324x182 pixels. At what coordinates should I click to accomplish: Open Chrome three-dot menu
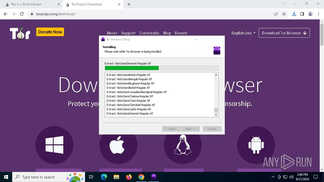(318, 14)
